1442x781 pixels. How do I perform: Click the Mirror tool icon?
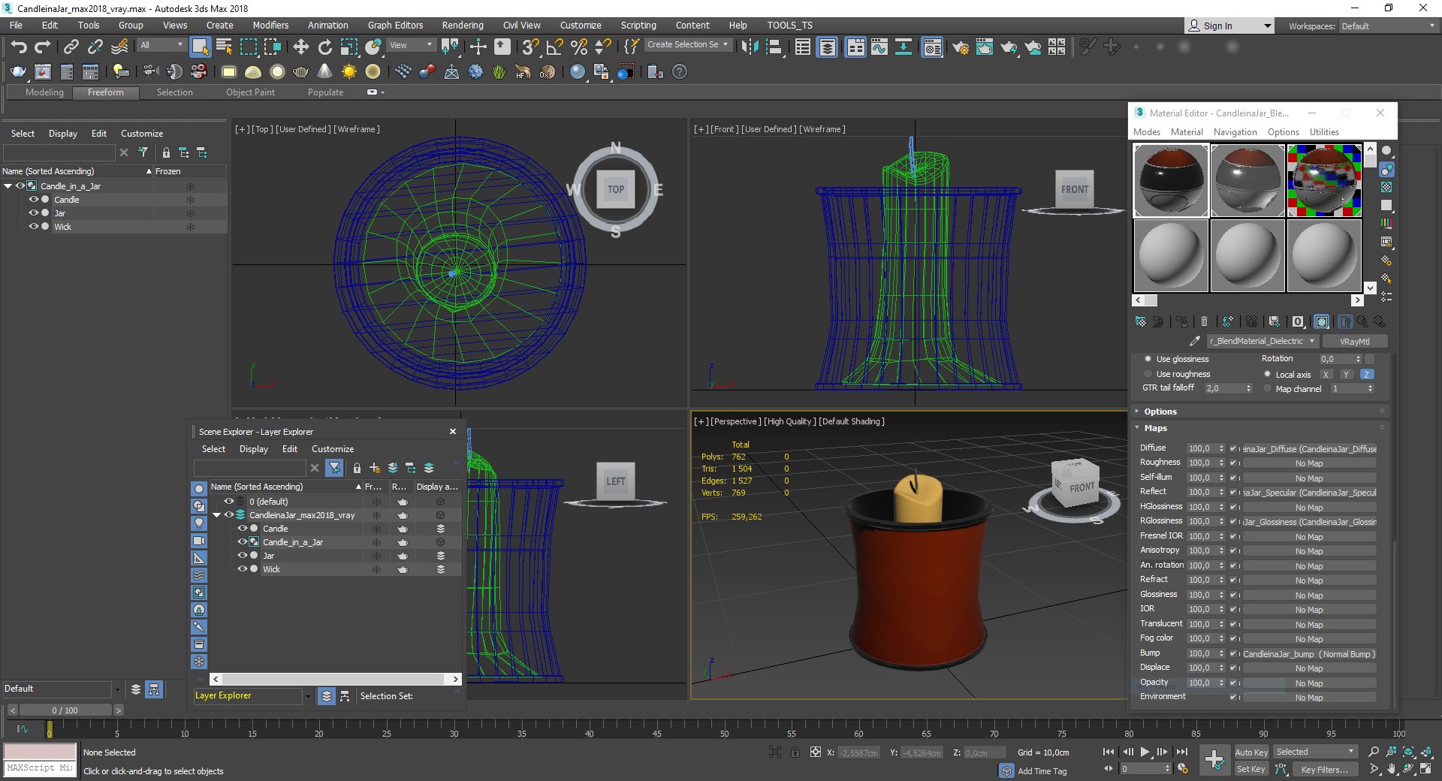[750, 47]
